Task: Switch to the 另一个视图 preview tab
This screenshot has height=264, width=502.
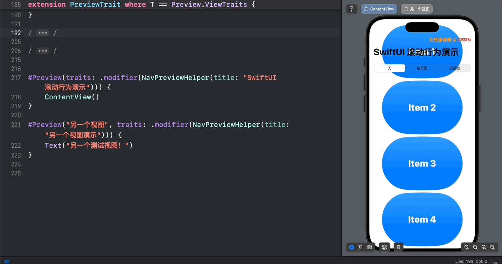Action: coord(417,9)
